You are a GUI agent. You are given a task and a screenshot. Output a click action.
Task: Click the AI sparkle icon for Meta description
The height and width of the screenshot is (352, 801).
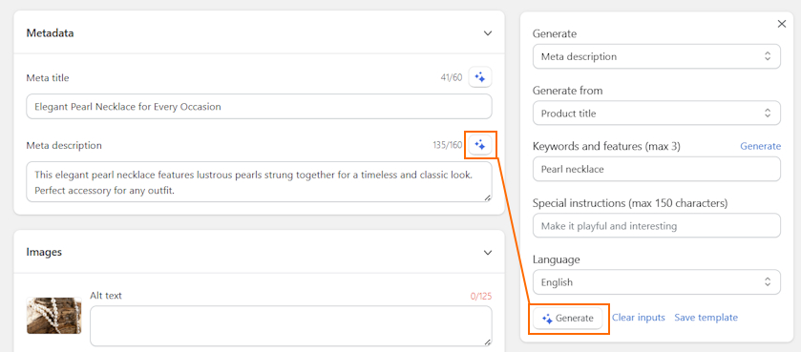(479, 145)
